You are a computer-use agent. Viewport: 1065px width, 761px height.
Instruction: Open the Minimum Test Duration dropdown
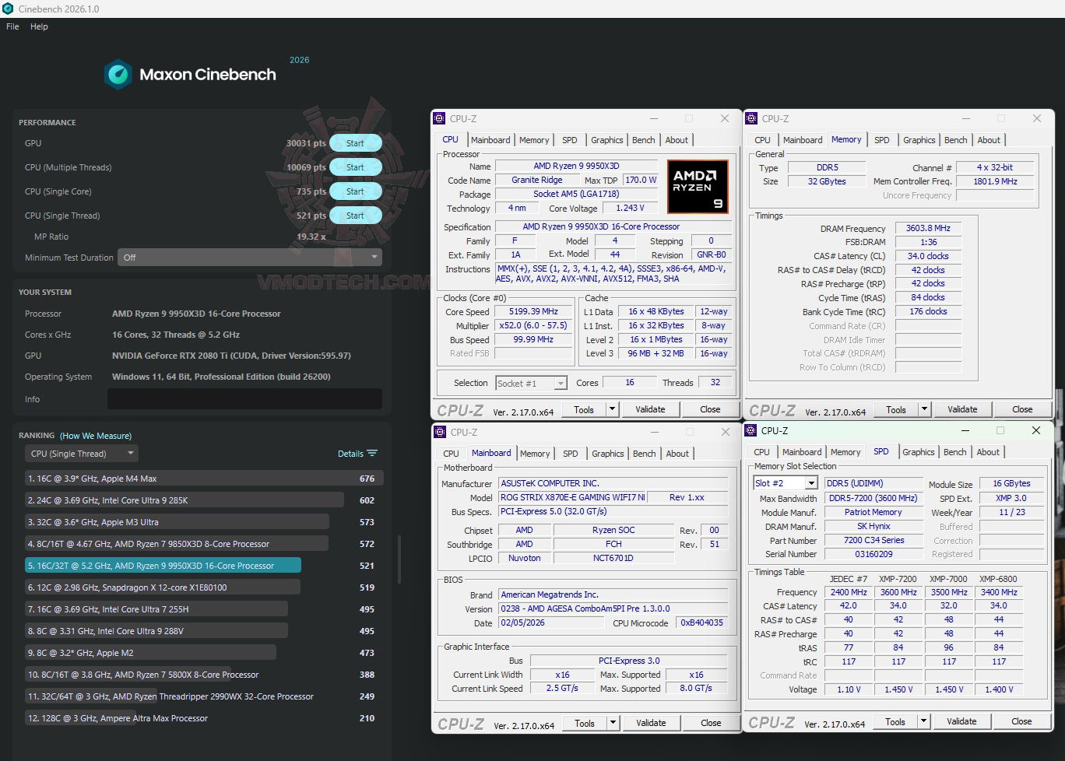(249, 258)
